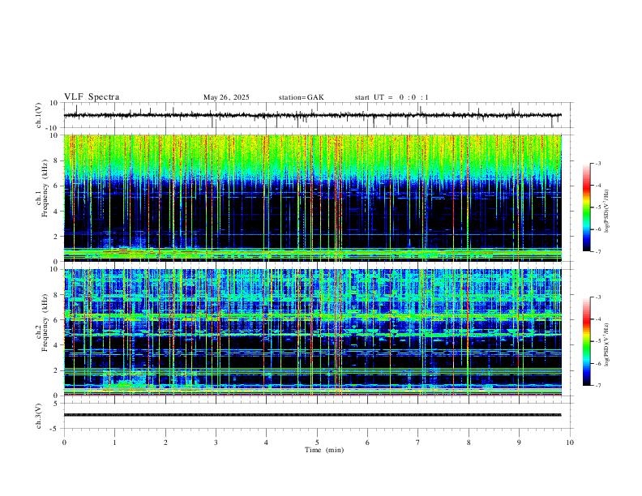Click the "VLF Spectra" plot title
Screen dimensions: 642x496
tap(92, 97)
